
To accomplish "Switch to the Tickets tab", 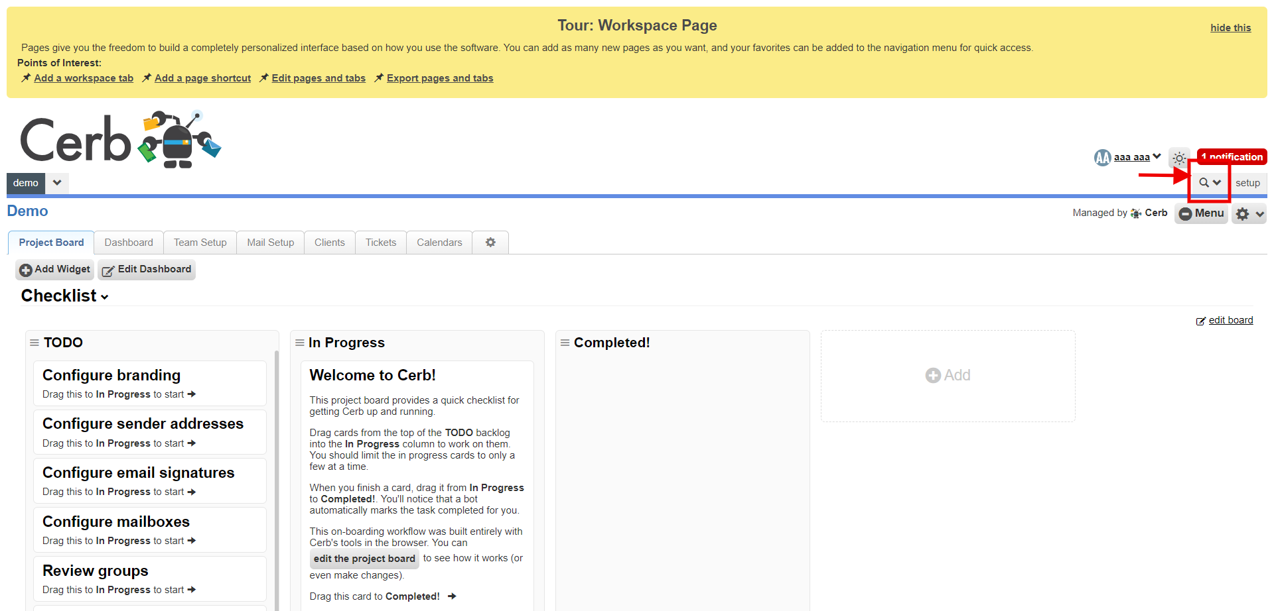I will [381, 243].
